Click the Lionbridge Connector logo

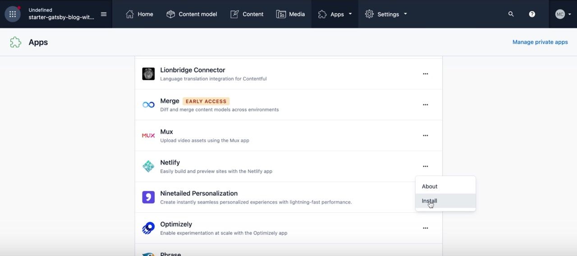pyautogui.click(x=148, y=74)
